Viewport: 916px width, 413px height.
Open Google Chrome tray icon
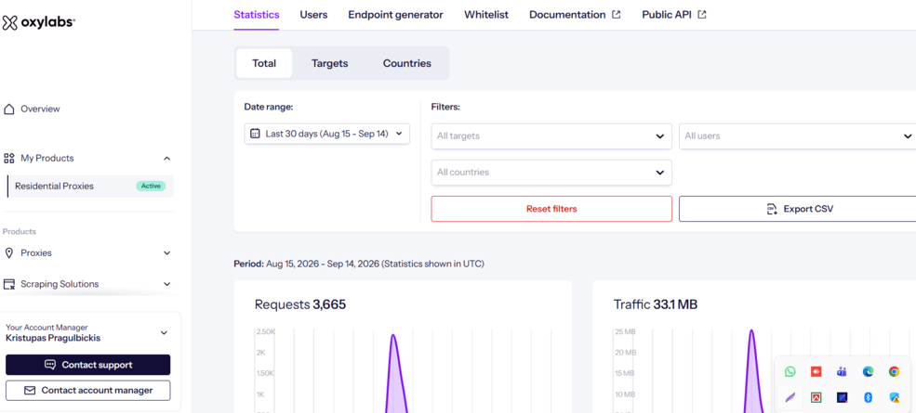coord(894,371)
